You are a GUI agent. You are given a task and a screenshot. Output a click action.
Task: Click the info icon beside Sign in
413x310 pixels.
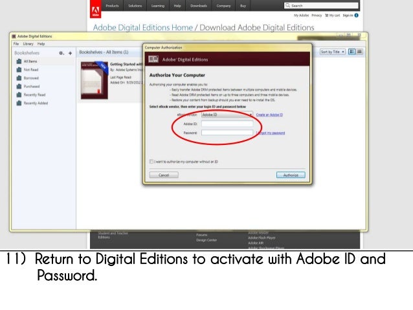pos(357,16)
